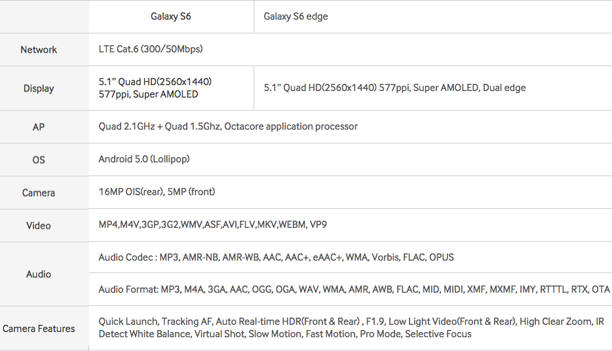Click the S6 edge Dual edge display text
Image resolution: width=612 pixels, height=351 pixels.
[394, 88]
